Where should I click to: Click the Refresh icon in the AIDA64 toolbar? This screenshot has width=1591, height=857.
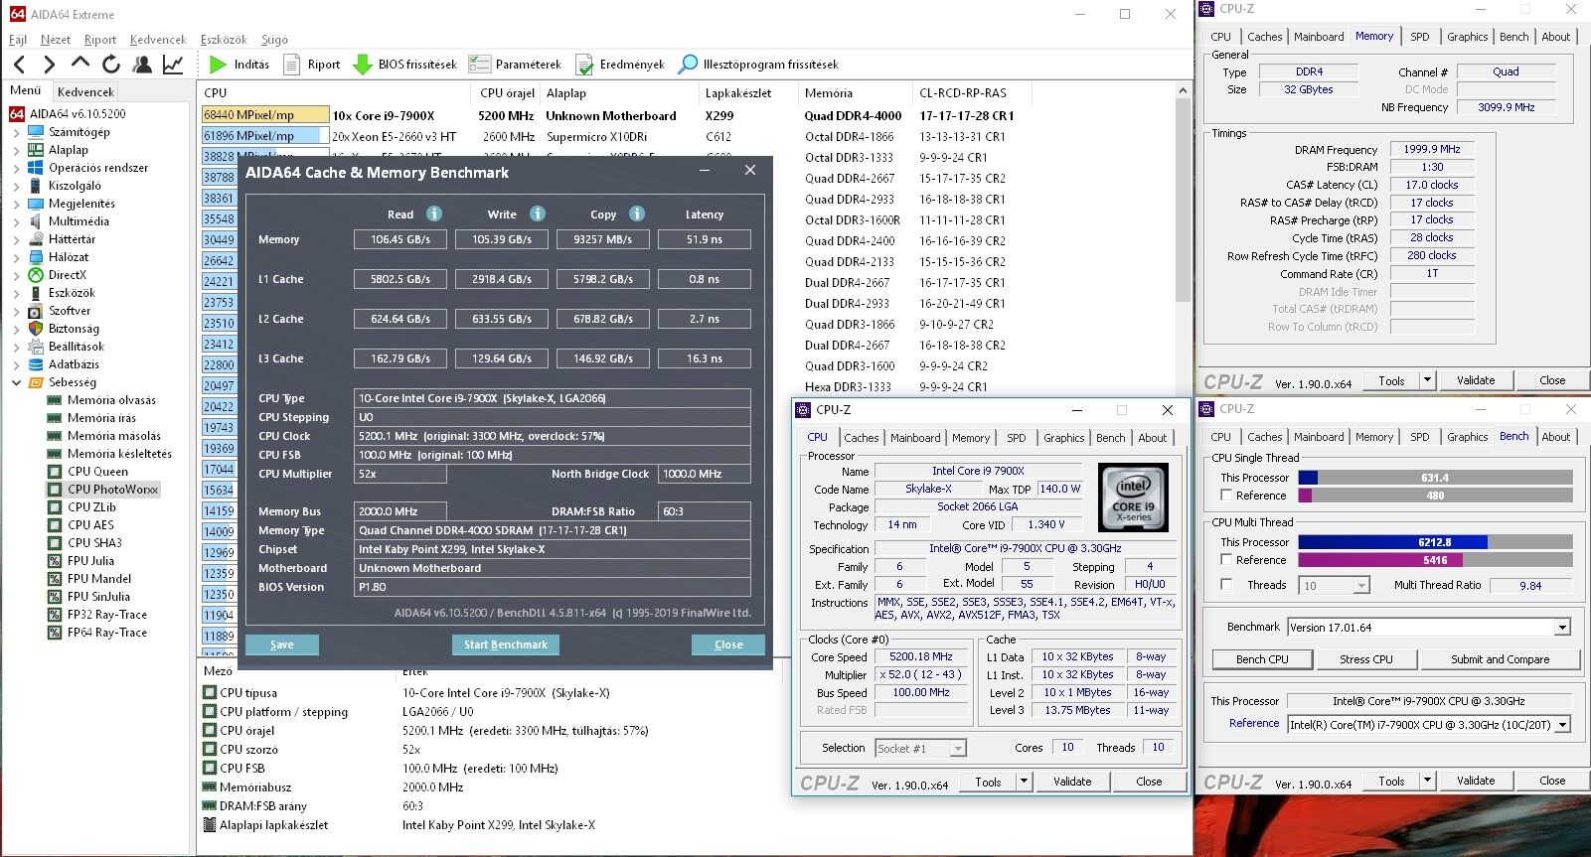111,65
